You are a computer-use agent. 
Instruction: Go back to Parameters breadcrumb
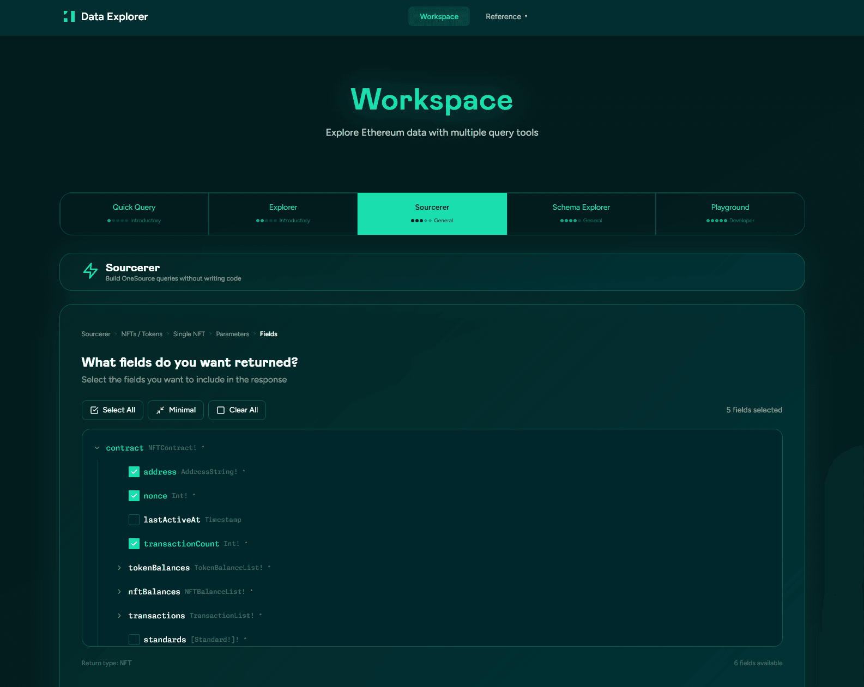[232, 334]
